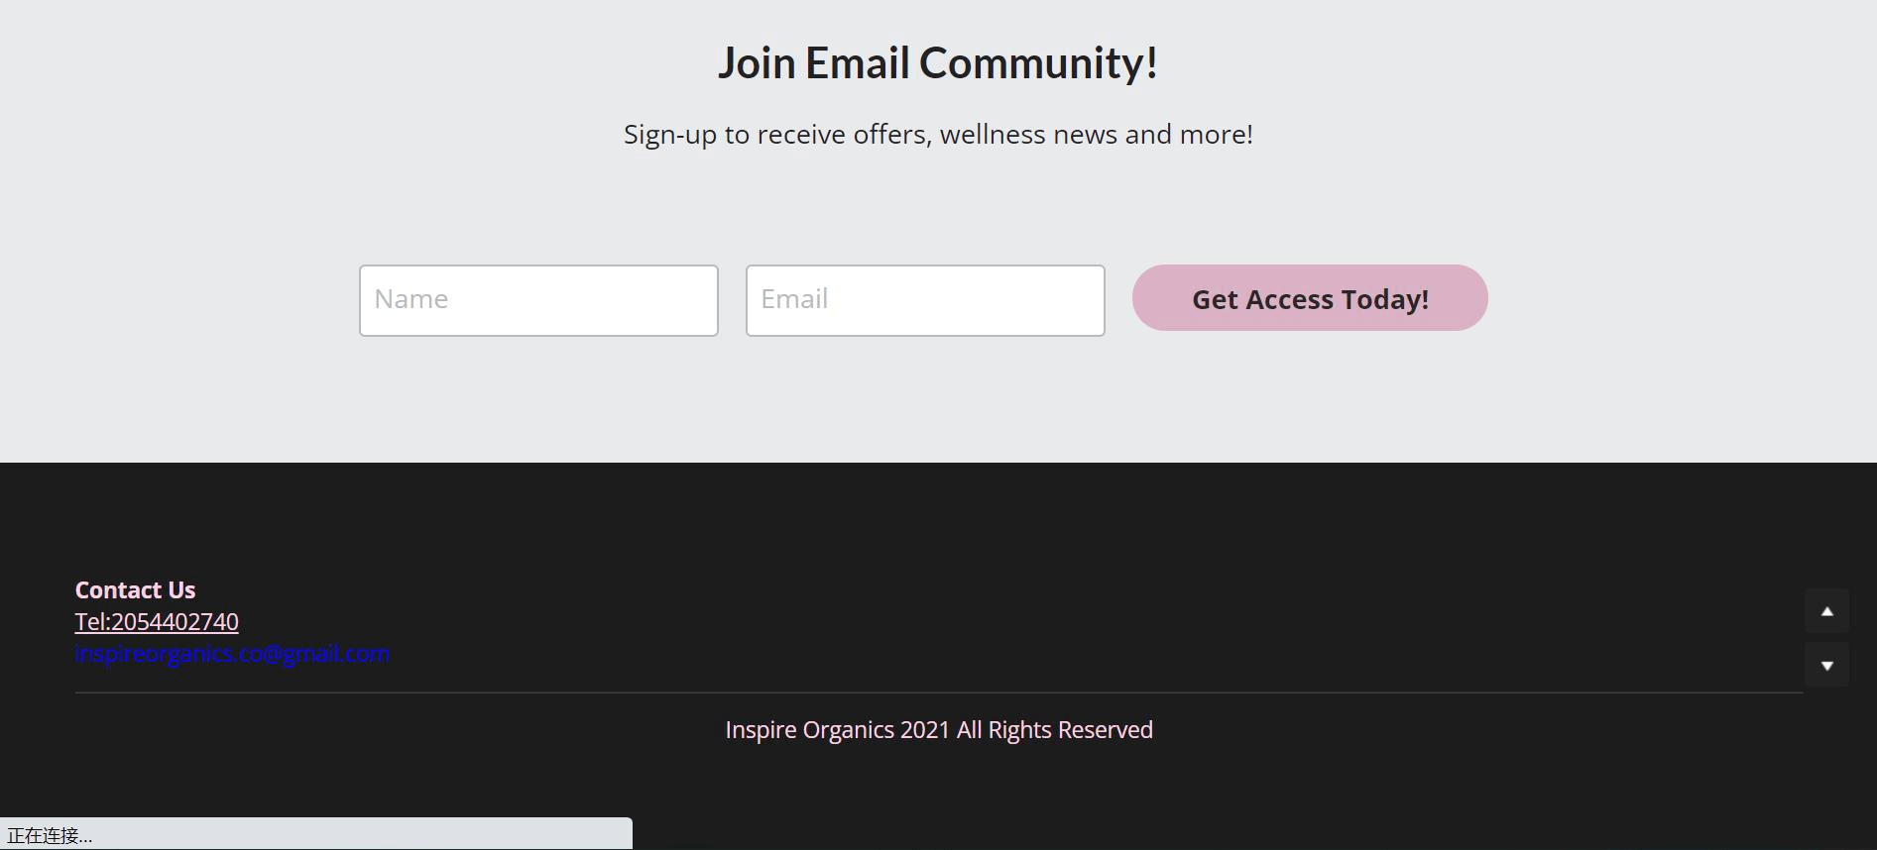Call the Tel:2054402740 link
The height and width of the screenshot is (850, 1877).
(157, 622)
